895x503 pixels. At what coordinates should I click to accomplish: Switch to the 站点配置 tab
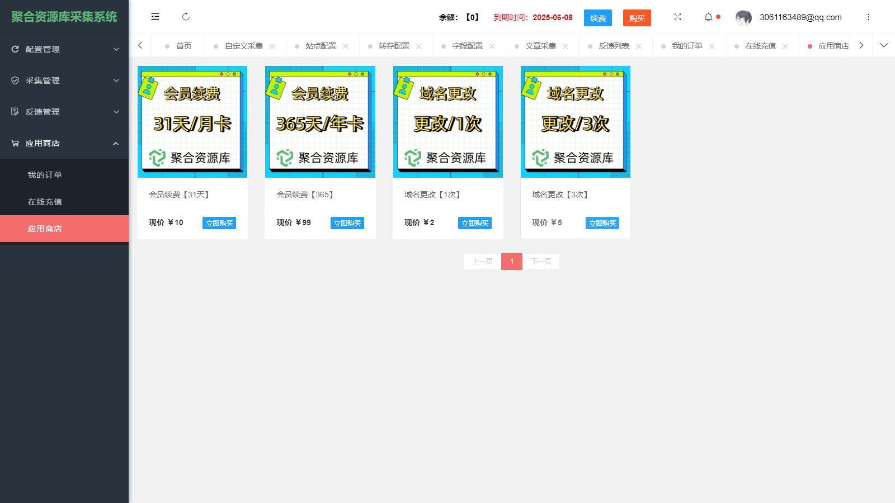[x=321, y=46]
